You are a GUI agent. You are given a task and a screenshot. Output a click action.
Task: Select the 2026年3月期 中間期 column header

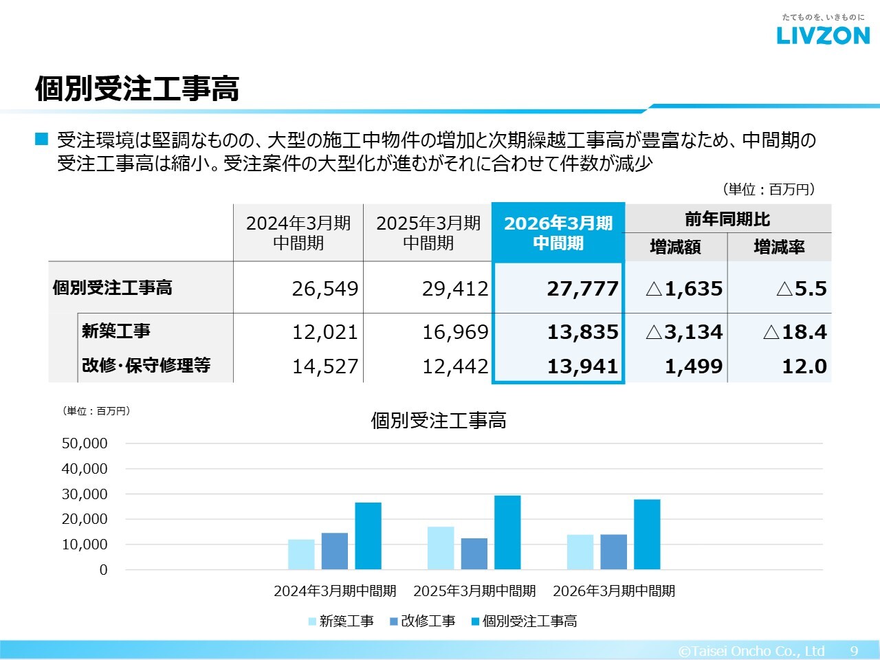(x=558, y=233)
